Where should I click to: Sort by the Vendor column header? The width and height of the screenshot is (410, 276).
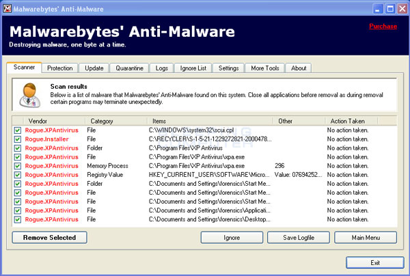[x=54, y=121]
